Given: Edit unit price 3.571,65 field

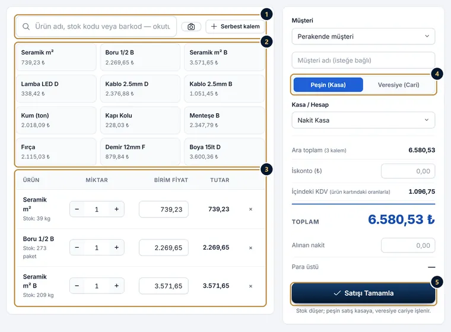Looking at the screenshot, I should [x=164, y=286].
